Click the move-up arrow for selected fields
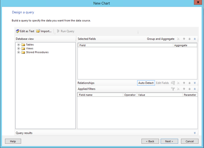 184,39
